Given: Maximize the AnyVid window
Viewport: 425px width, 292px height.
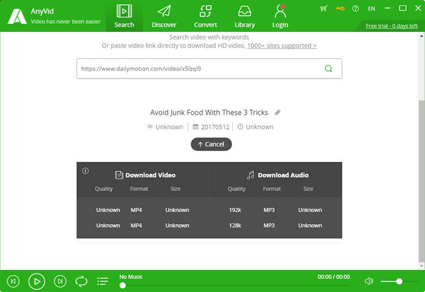Looking at the screenshot, I should point(403,8).
